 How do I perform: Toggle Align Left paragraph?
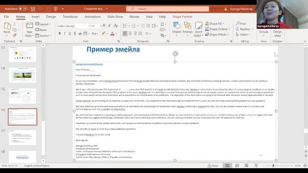pyautogui.click(x=125, y=34)
